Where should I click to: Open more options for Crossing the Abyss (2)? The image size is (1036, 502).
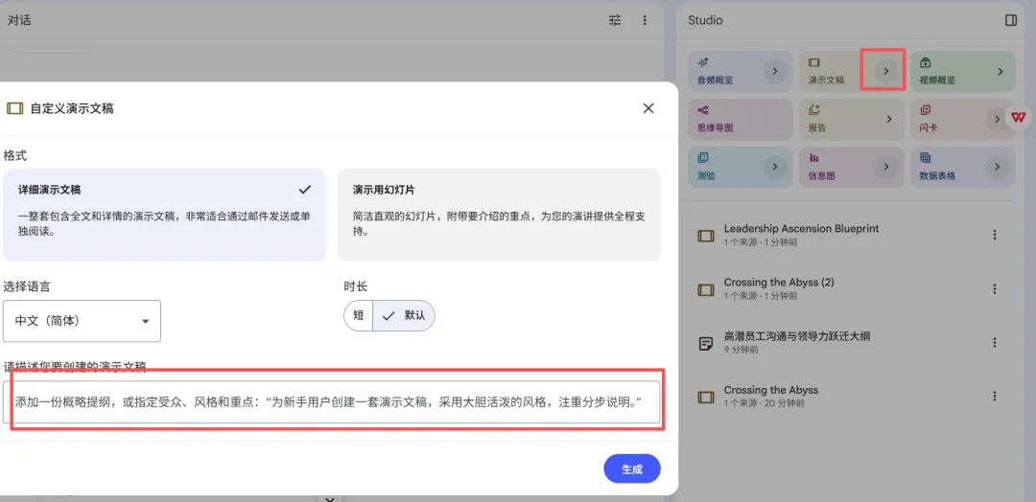click(995, 289)
